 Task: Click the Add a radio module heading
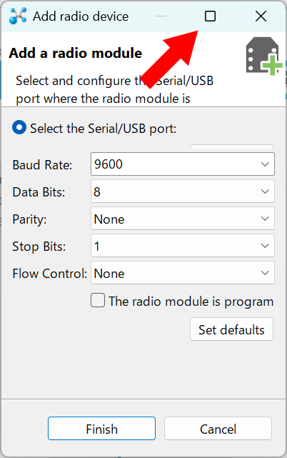click(76, 53)
